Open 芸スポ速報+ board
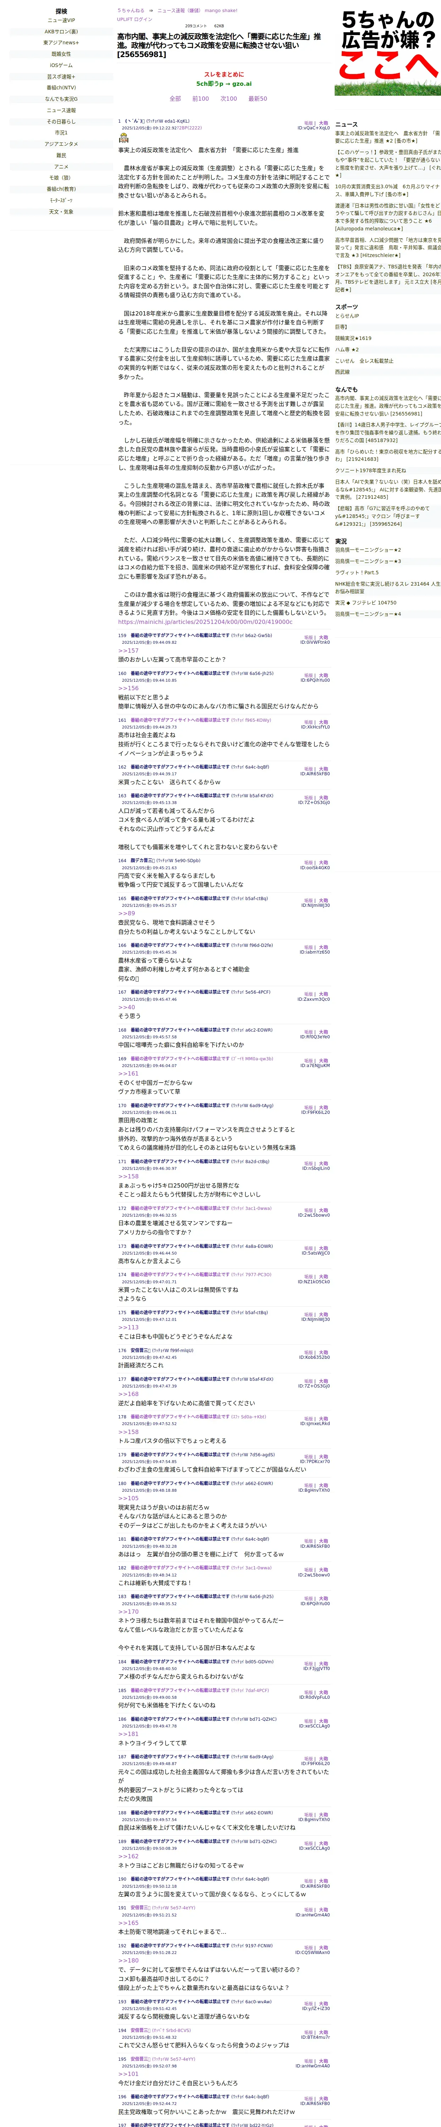 click(61, 77)
